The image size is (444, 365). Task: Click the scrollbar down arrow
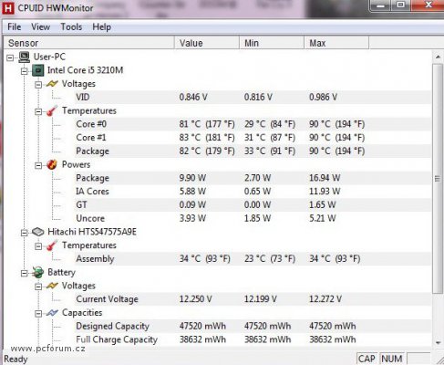coord(438,342)
